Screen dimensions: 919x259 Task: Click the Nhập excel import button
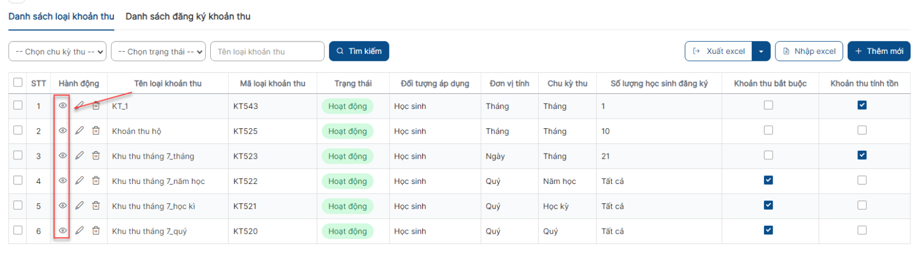coord(809,51)
